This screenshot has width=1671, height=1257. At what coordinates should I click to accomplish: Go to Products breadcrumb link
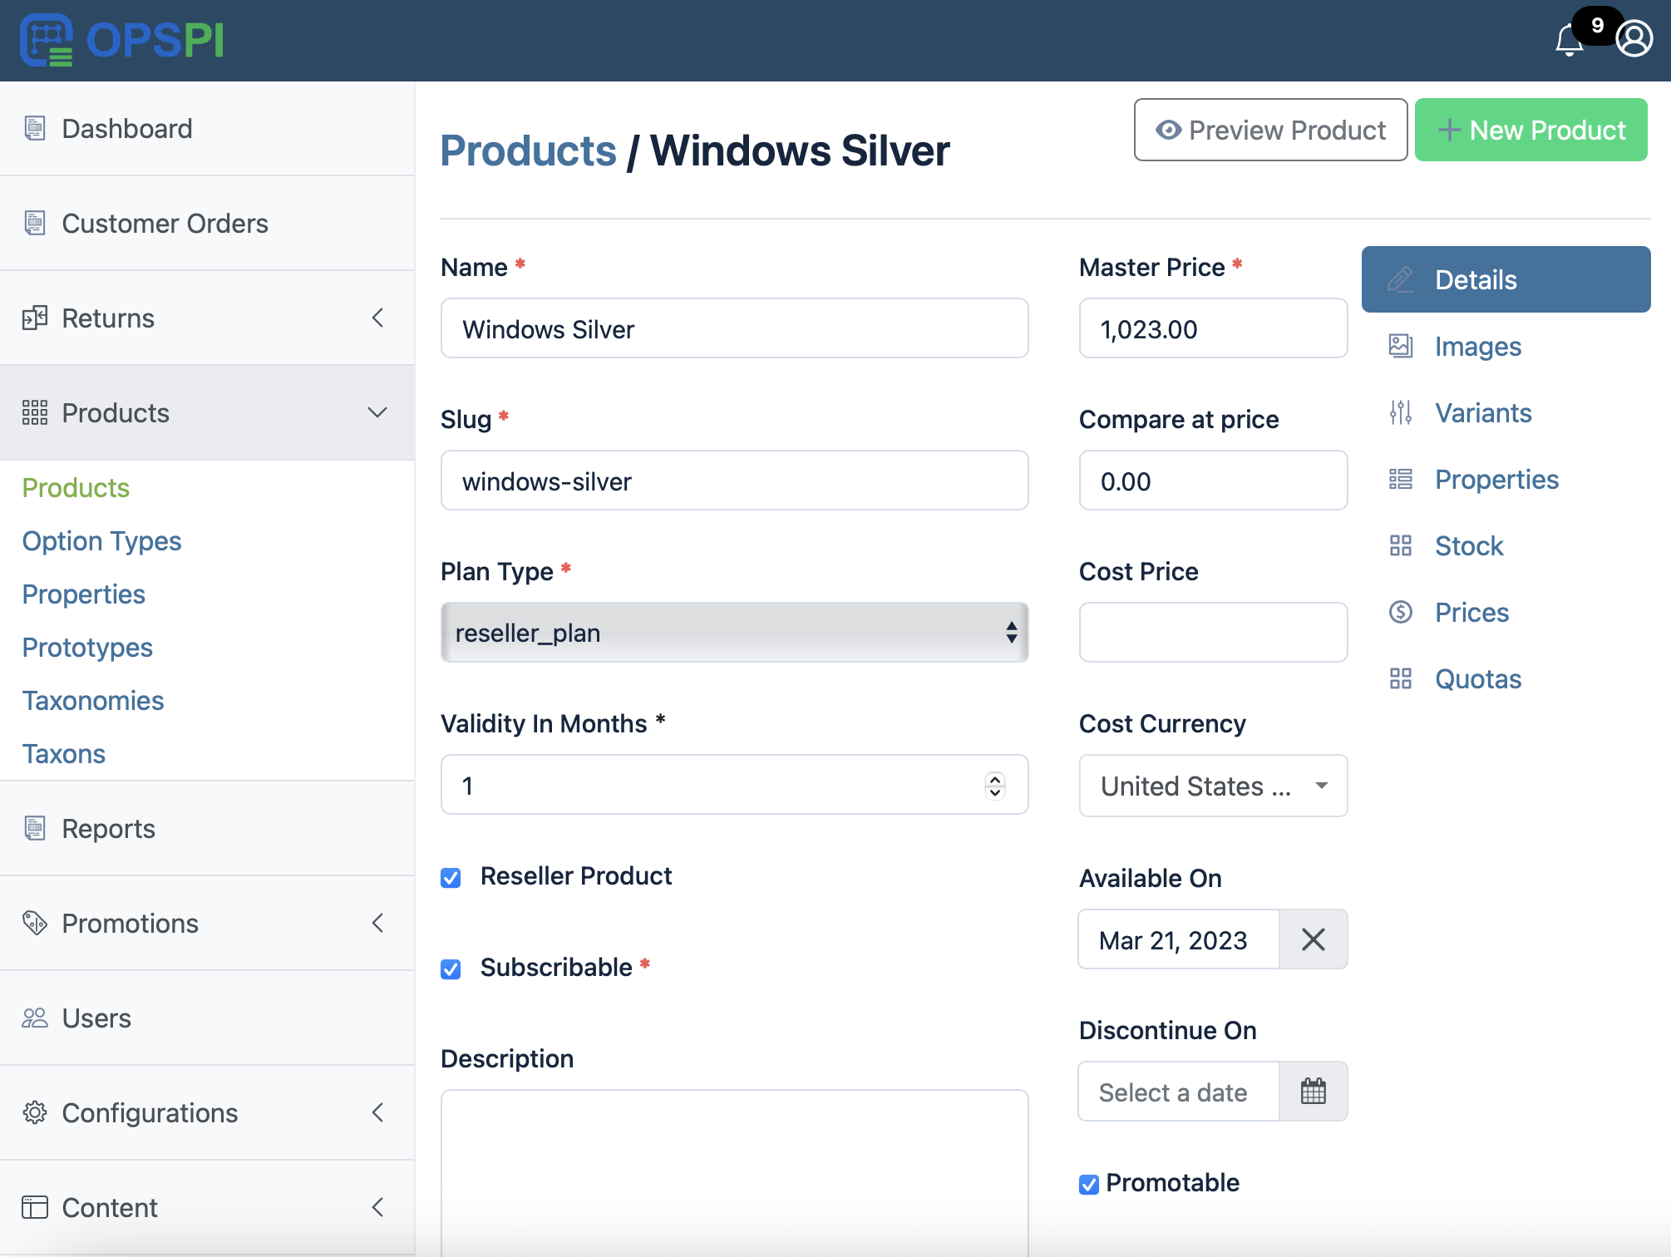pyautogui.click(x=528, y=150)
